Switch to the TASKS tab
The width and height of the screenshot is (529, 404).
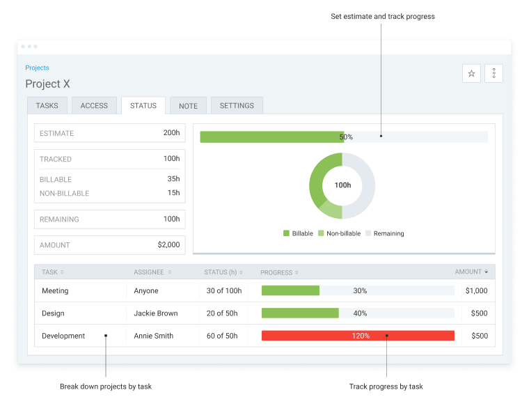[x=47, y=106]
